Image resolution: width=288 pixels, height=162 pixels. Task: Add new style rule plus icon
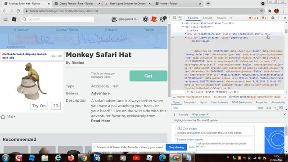tap(275, 108)
